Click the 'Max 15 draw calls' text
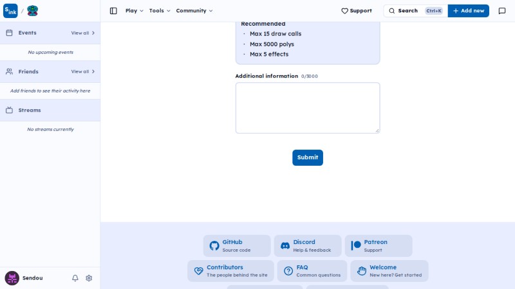Image resolution: width=515 pixels, height=289 pixels. (x=276, y=34)
